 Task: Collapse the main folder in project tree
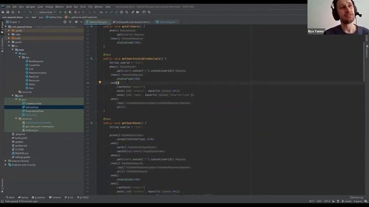coord(13,50)
